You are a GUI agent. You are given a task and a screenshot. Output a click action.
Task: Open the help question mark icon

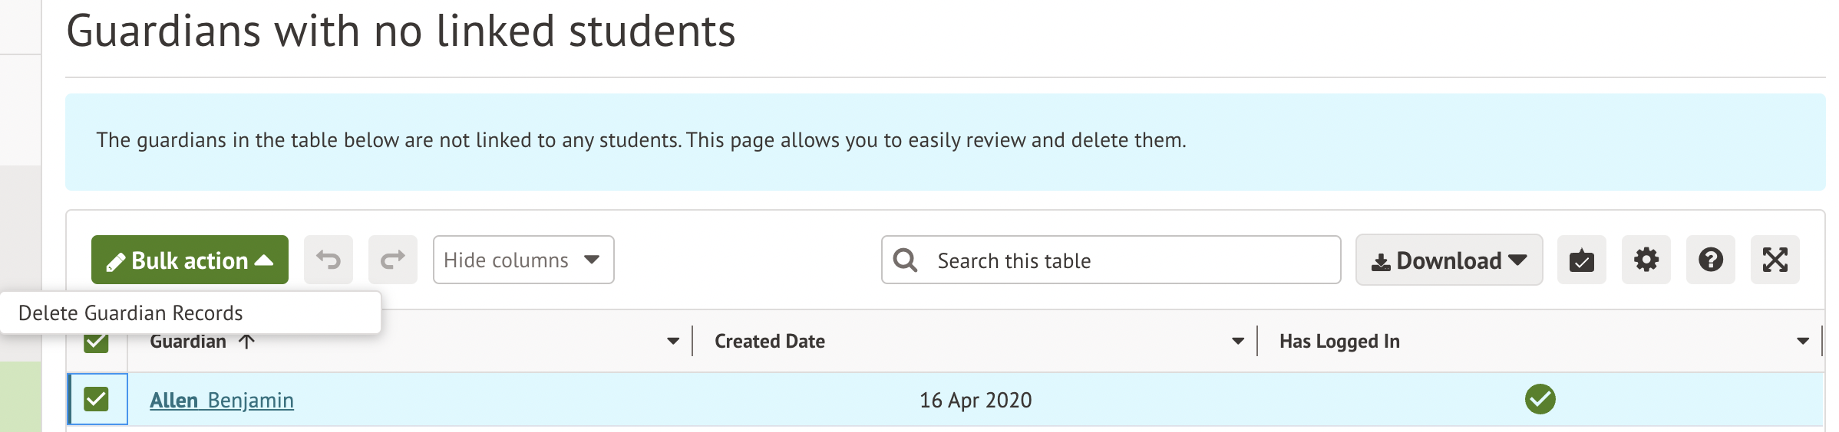(x=1710, y=260)
